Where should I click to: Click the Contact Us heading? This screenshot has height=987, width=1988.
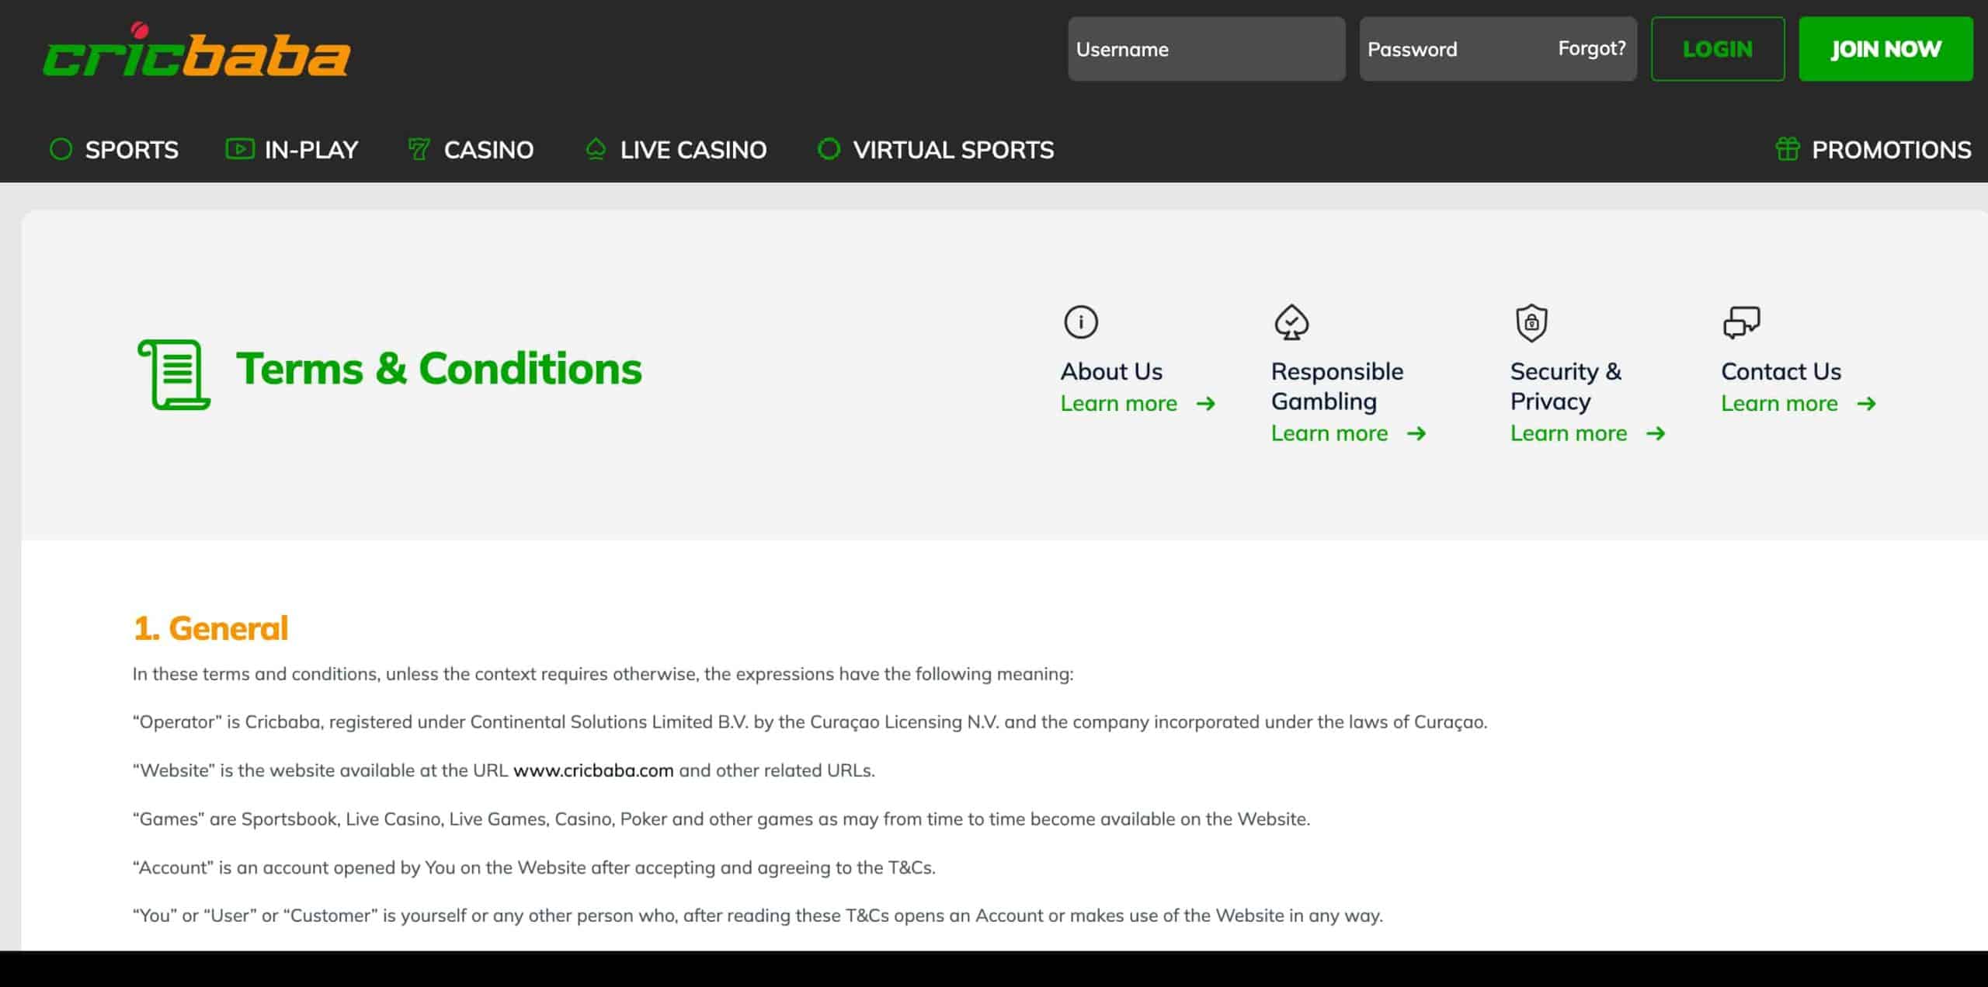[1781, 371]
